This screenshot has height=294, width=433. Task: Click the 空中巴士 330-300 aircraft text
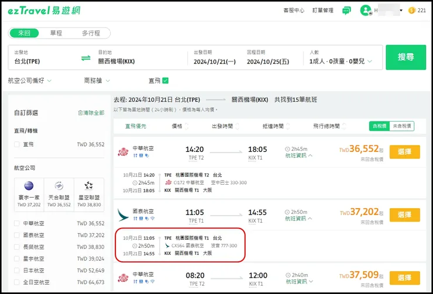(229, 182)
